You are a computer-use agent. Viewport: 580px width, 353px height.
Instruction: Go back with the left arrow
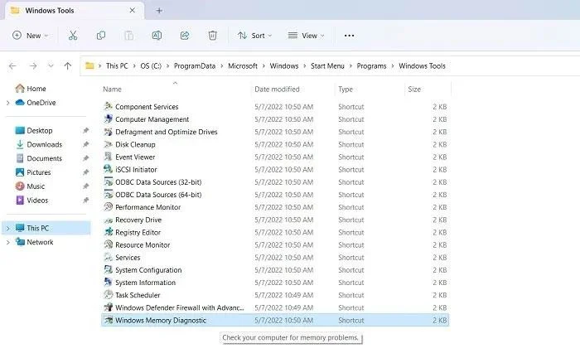tap(12, 65)
